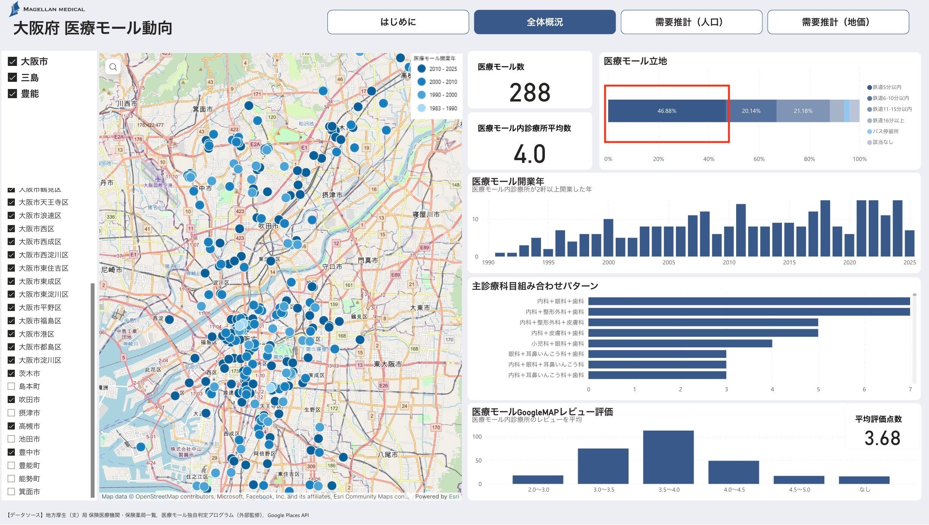This screenshot has height=525, width=929.
Task: Open the 需要推計（地価） tab
Action: (838, 22)
